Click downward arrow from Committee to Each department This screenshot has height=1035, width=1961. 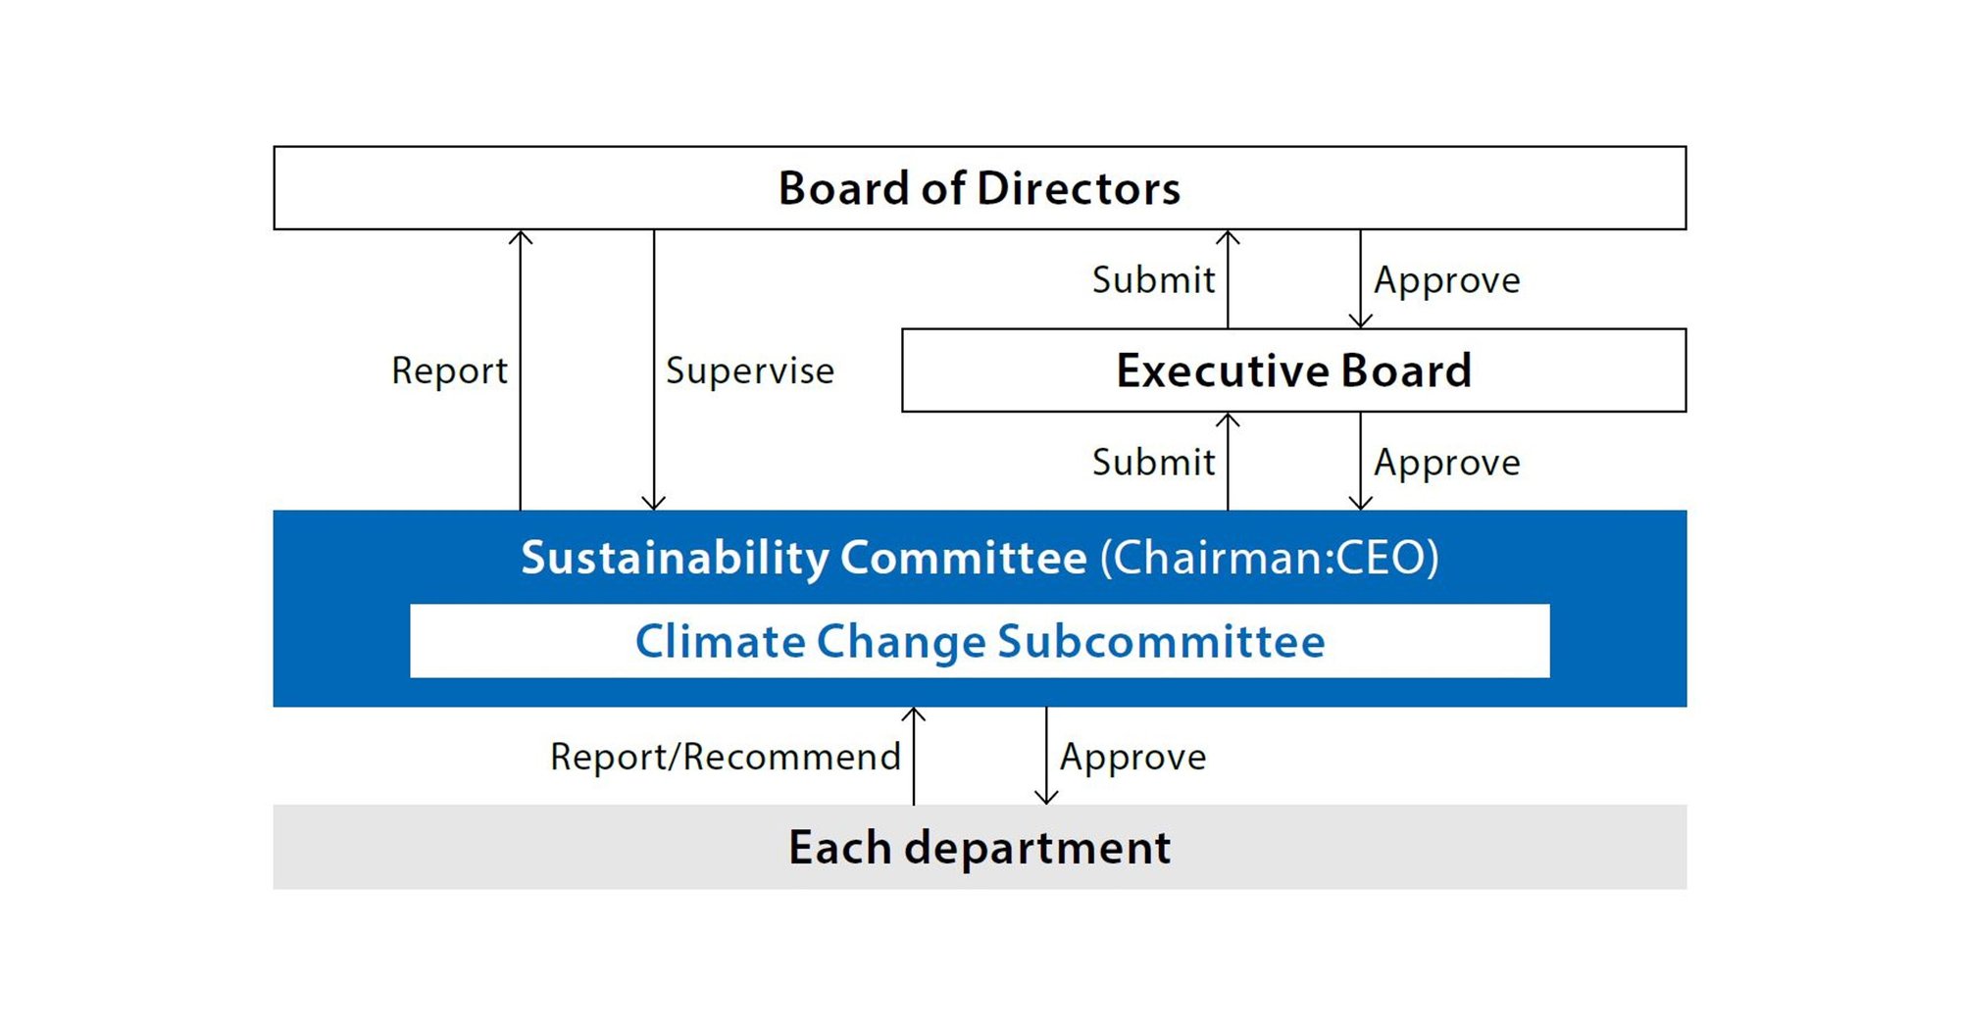(x=1046, y=757)
